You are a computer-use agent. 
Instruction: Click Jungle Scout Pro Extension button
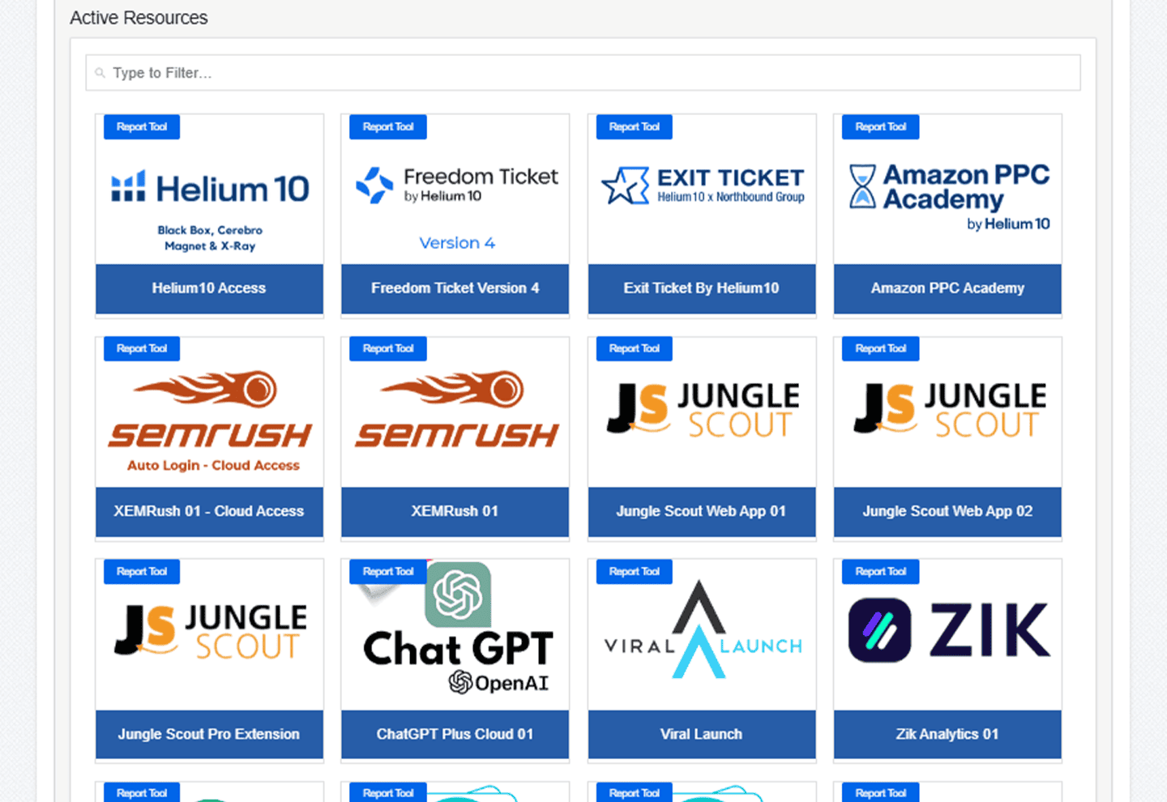209,735
